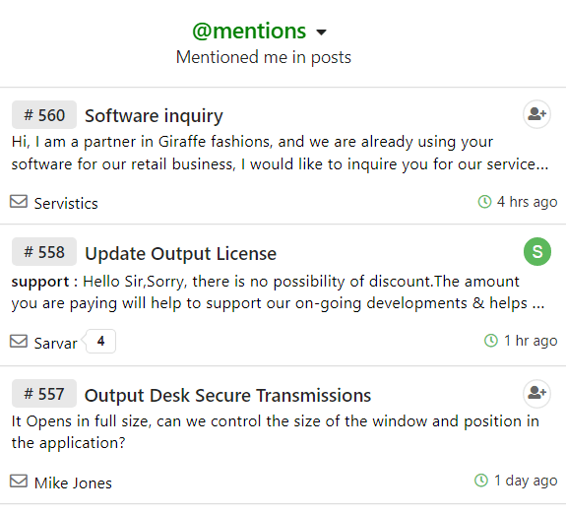Open the green S assignee avatar
Screen dimensions: 566x514
pyautogui.click(x=537, y=251)
